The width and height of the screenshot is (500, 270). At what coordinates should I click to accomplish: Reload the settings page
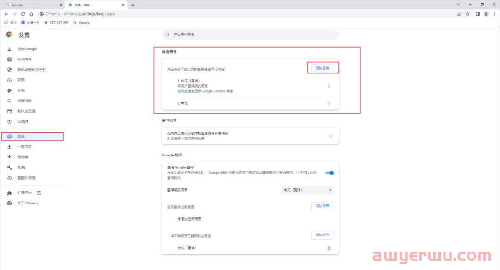[x=23, y=14]
